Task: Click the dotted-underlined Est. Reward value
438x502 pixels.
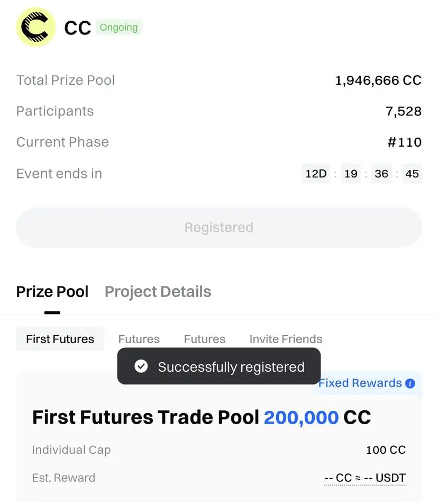Action: pos(365,478)
